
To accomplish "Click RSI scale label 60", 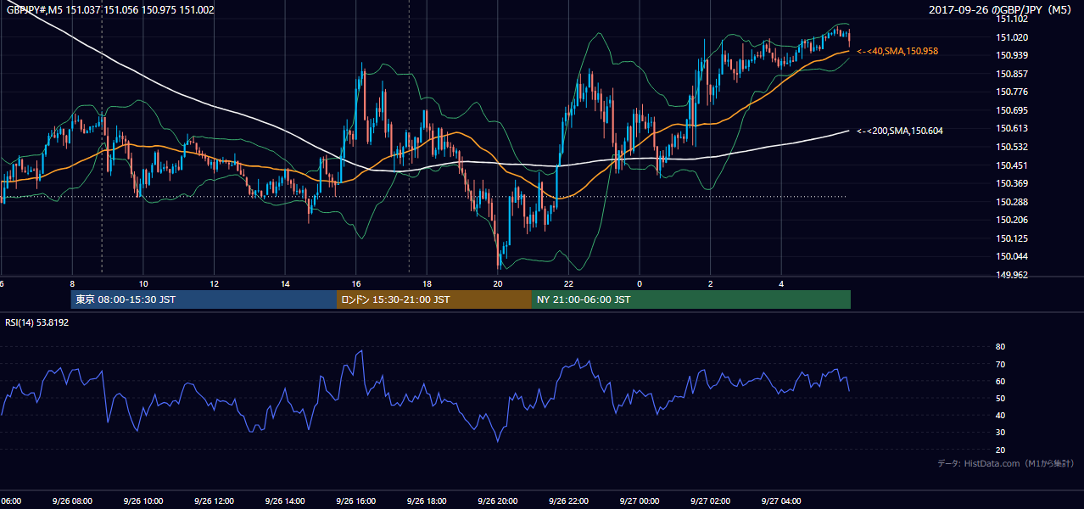I will coord(1000,381).
